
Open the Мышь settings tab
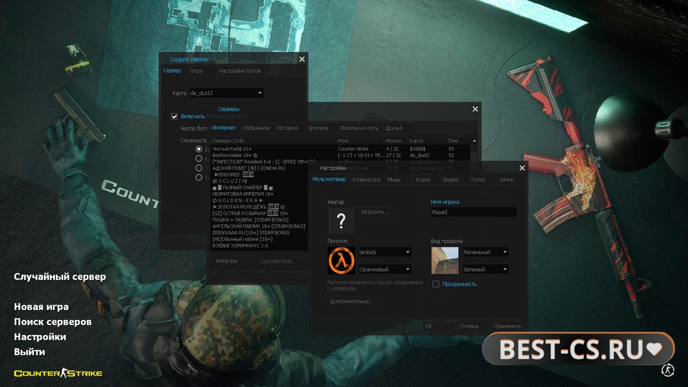(394, 180)
